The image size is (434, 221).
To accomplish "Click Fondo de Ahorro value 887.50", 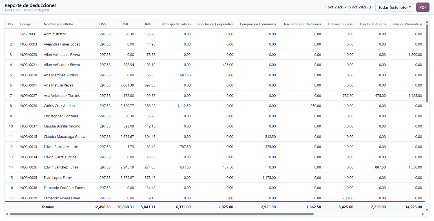I will tap(380, 167).
